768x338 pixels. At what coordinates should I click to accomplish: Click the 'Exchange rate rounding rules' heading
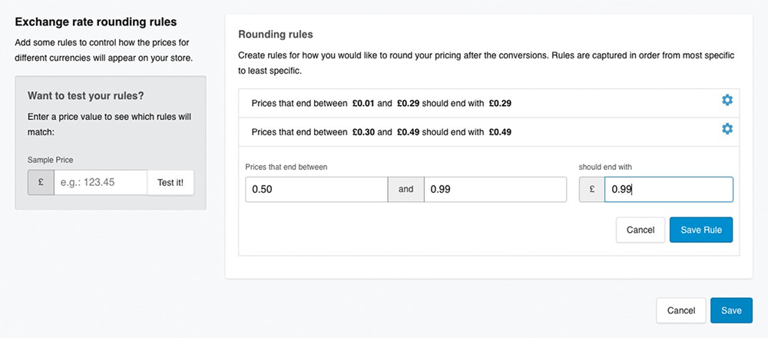[95, 21]
